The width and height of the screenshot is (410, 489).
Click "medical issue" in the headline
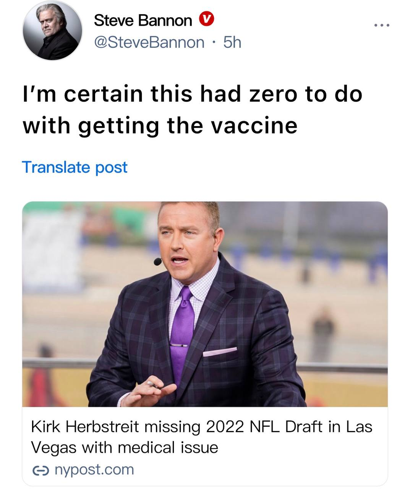pos(169,447)
